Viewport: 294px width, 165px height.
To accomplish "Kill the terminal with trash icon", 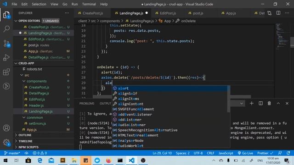I will (269, 103).
